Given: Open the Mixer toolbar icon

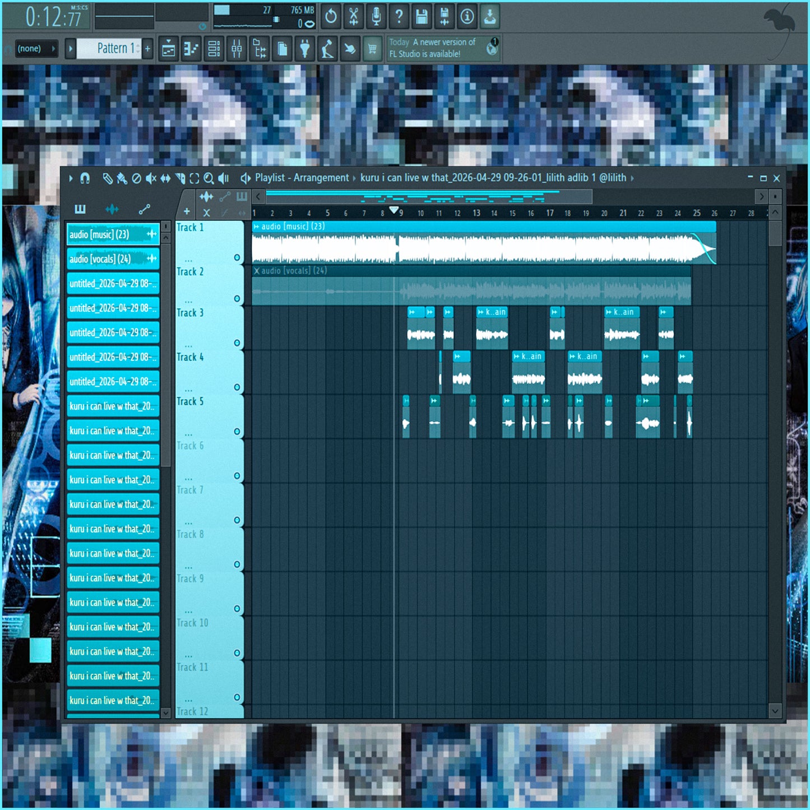Looking at the screenshot, I should pos(237,49).
